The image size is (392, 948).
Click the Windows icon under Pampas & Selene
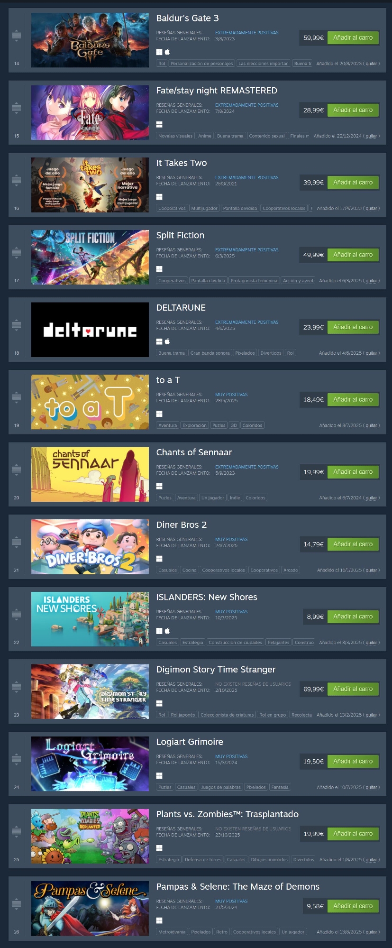[x=159, y=920]
